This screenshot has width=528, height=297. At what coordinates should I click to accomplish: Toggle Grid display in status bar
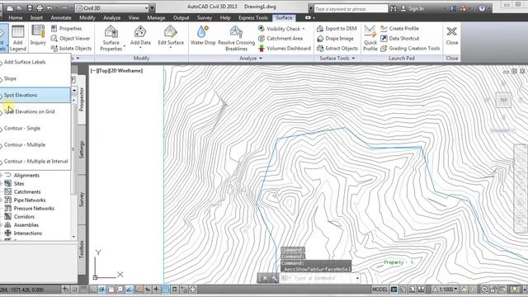[84, 289]
